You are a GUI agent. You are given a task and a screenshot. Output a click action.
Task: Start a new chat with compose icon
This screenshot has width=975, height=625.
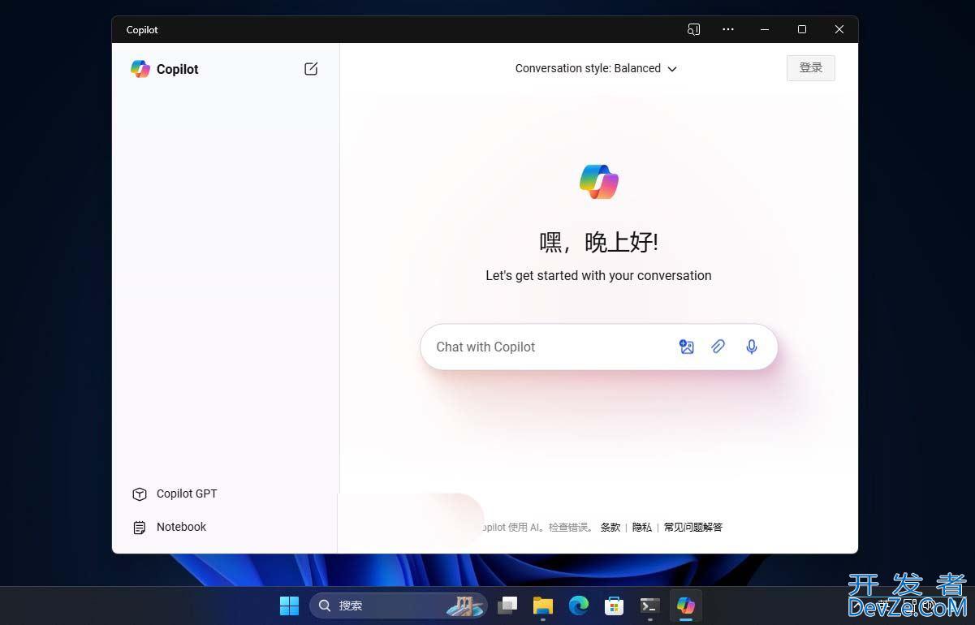click(x=311, y=69)
